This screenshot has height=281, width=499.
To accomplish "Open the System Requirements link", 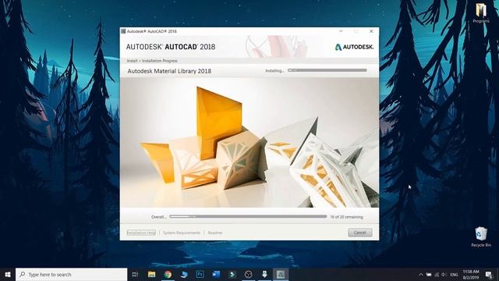I will [x=182, y=233].
